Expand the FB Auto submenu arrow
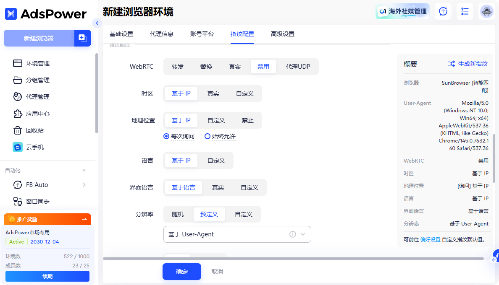Image resolution: width=499 pixels, height=285 pixels. pyautogui.click(x=84, y=185)
